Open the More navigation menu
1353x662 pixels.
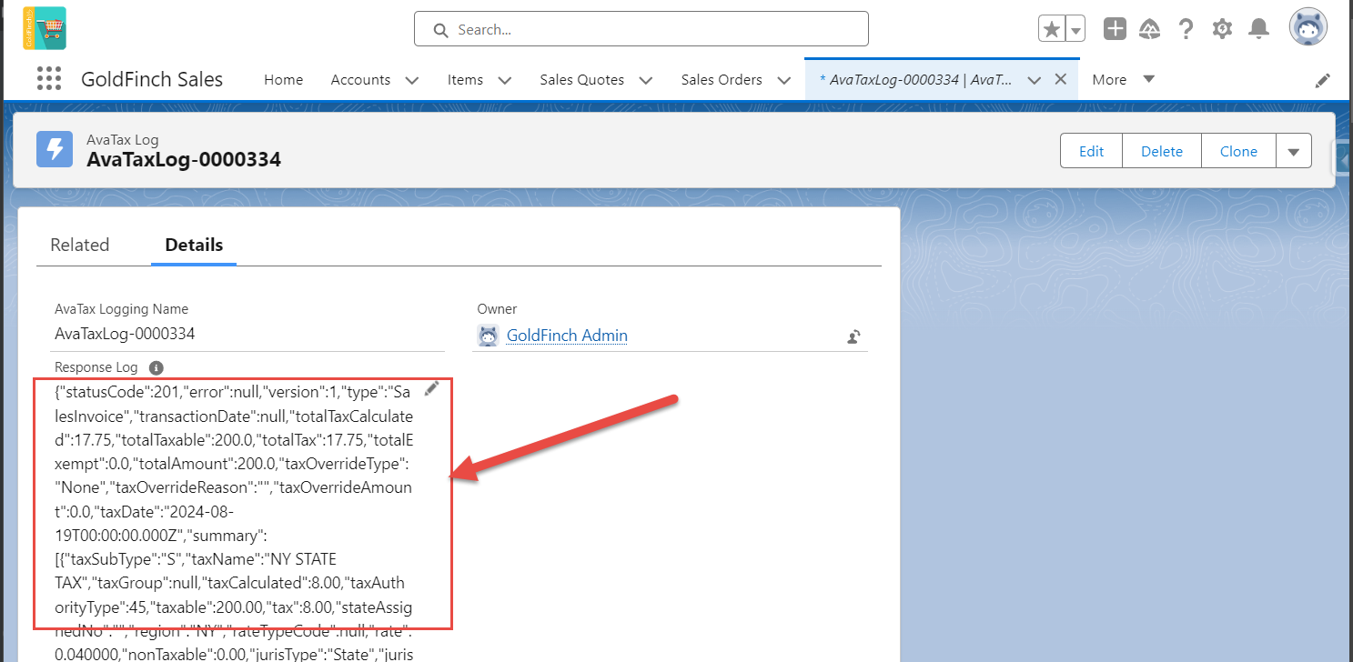1123,80
